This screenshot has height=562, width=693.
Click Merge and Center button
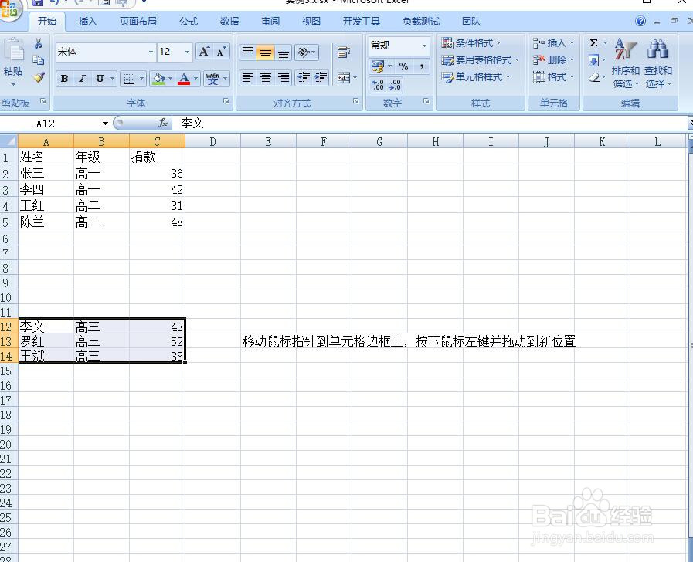point(344,78)
